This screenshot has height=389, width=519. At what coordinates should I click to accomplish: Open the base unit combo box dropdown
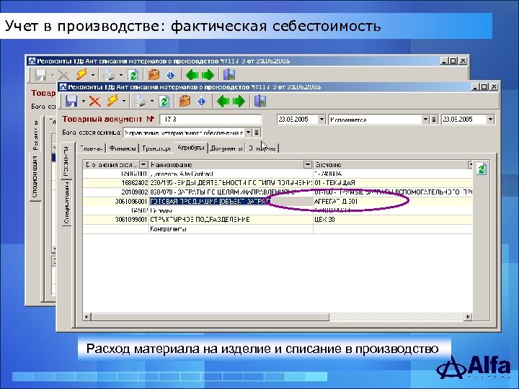(x=249, y=133)
